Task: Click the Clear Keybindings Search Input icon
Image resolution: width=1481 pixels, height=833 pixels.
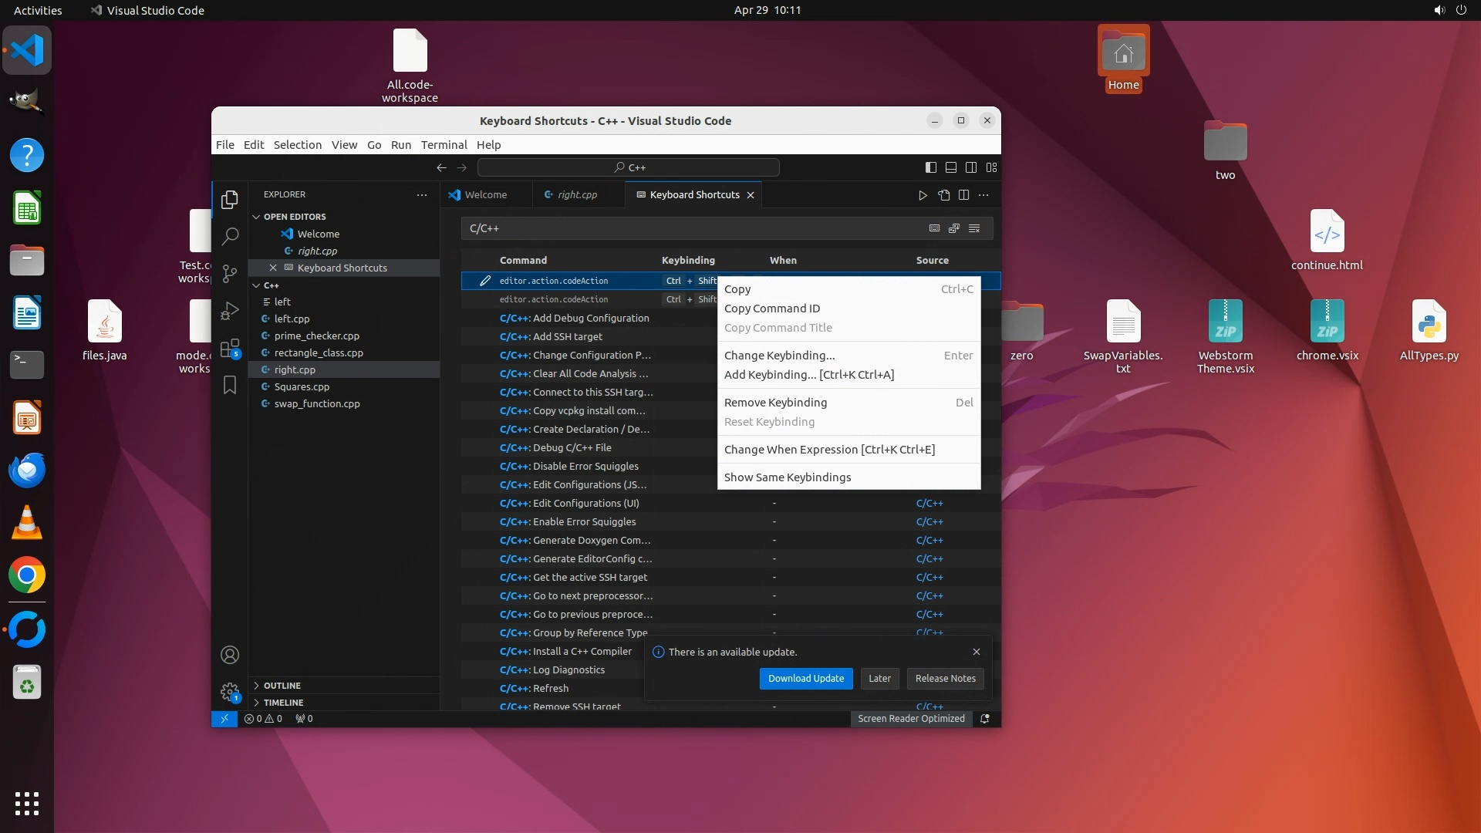Action: 974,228
